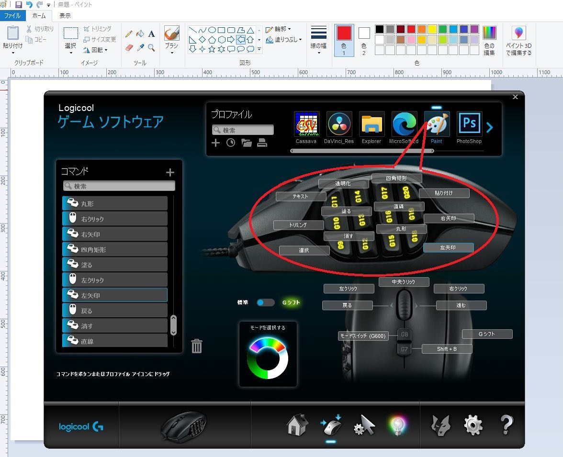Select the Pencil tool

point(128,34)
